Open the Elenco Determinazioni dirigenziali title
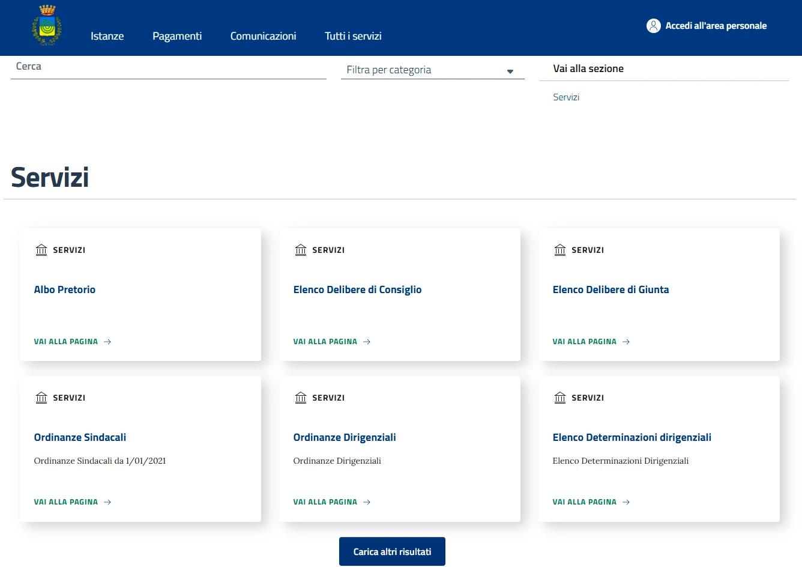 click(632, 437)
